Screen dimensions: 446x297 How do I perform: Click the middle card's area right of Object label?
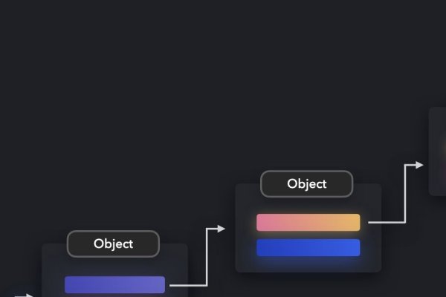click(366, 195)
